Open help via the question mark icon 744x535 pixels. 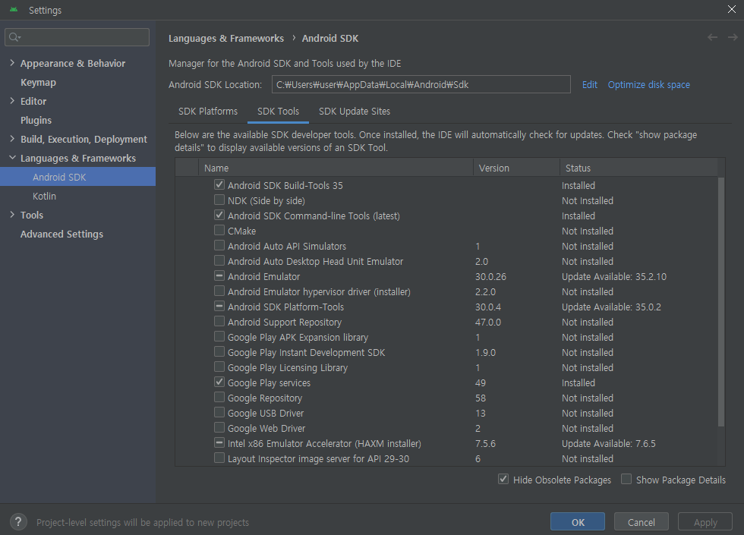18,522
